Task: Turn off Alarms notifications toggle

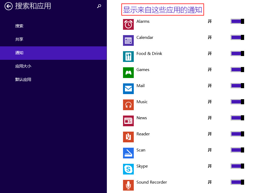Action: tap(237, 21)
